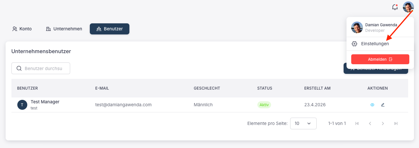Click the search magnifier icon

19,68
